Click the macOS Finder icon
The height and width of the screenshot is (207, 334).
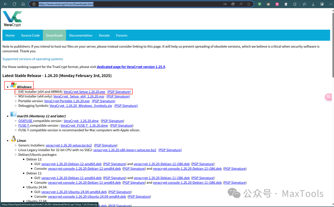coord(13,114)
